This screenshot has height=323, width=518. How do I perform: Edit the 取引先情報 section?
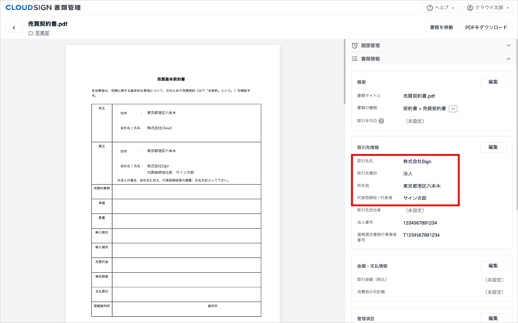[493, 148]
